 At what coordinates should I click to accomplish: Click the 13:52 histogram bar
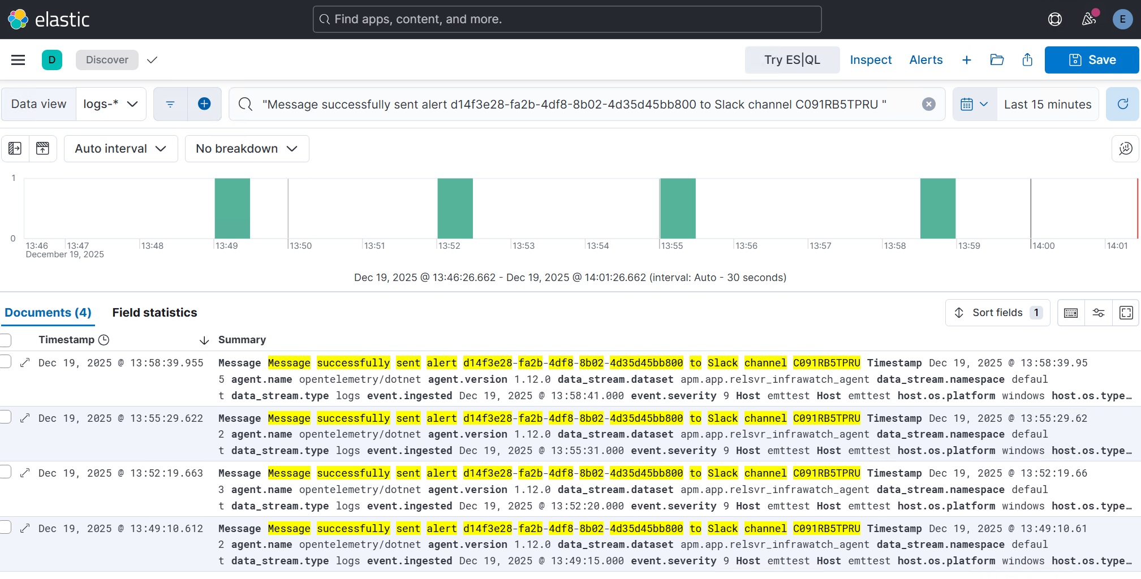point(455,208)
